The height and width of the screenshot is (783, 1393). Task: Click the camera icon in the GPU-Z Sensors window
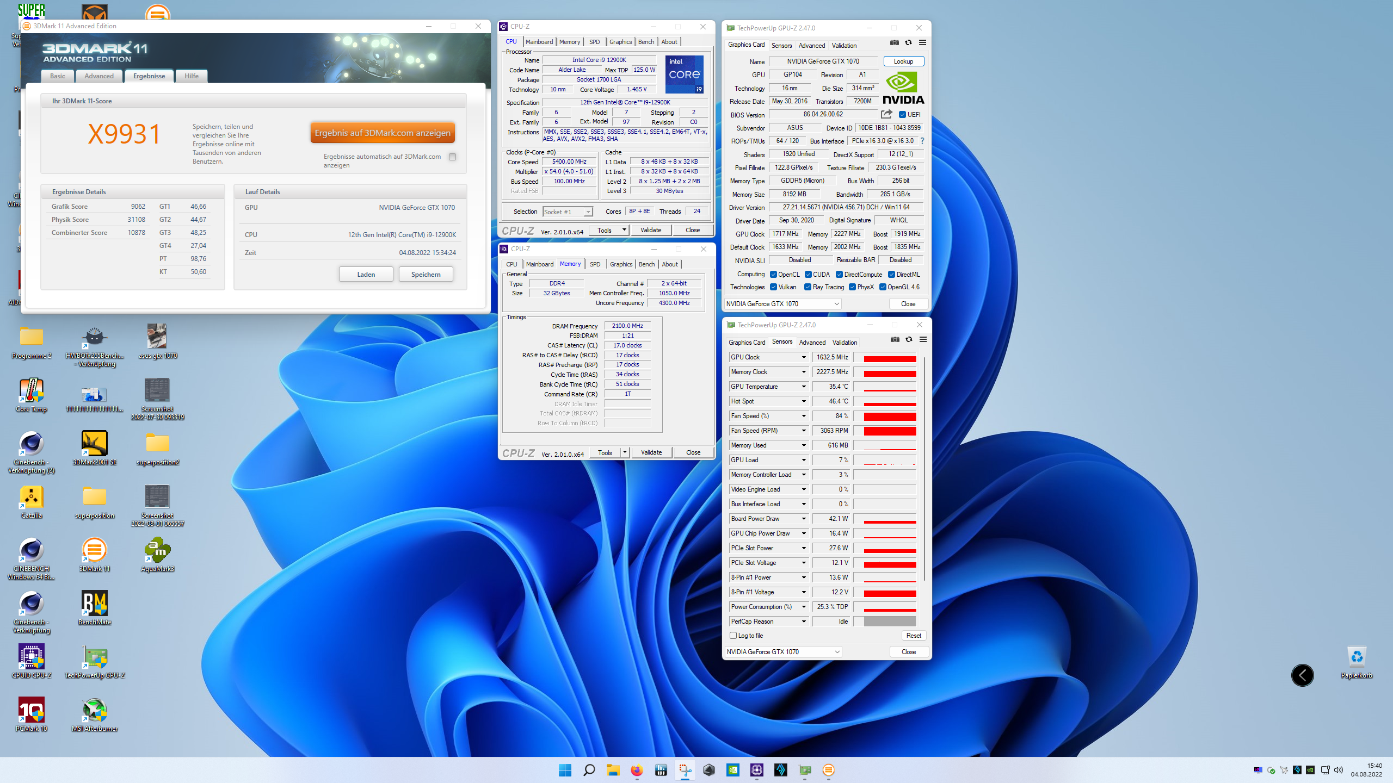click(895, 339)
